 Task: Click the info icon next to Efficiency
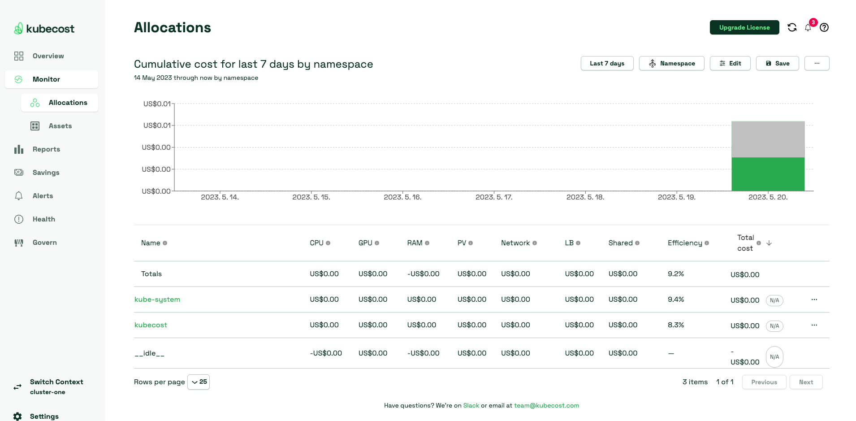707,243
